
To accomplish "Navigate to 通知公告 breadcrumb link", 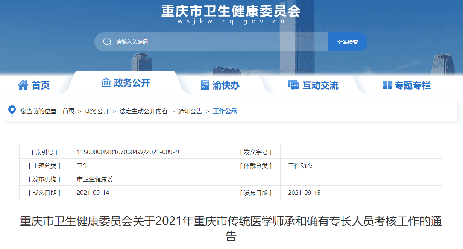I will click(190, 111).
